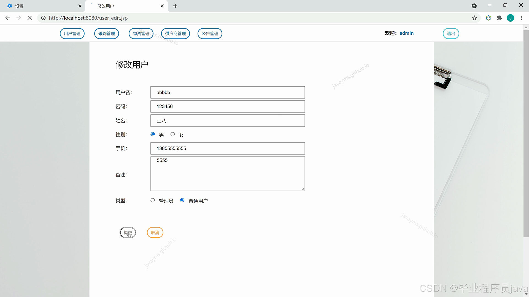
Task: Click the scrollbar up arrow
Action: click(x=526, y=27)
